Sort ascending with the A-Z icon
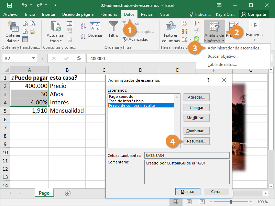 [x=83, y=26]
